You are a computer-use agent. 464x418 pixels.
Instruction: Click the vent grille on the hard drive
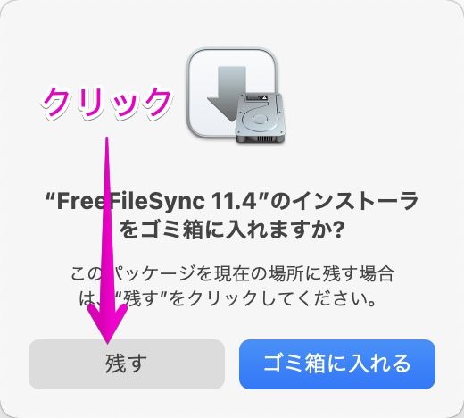coord(264,139)
